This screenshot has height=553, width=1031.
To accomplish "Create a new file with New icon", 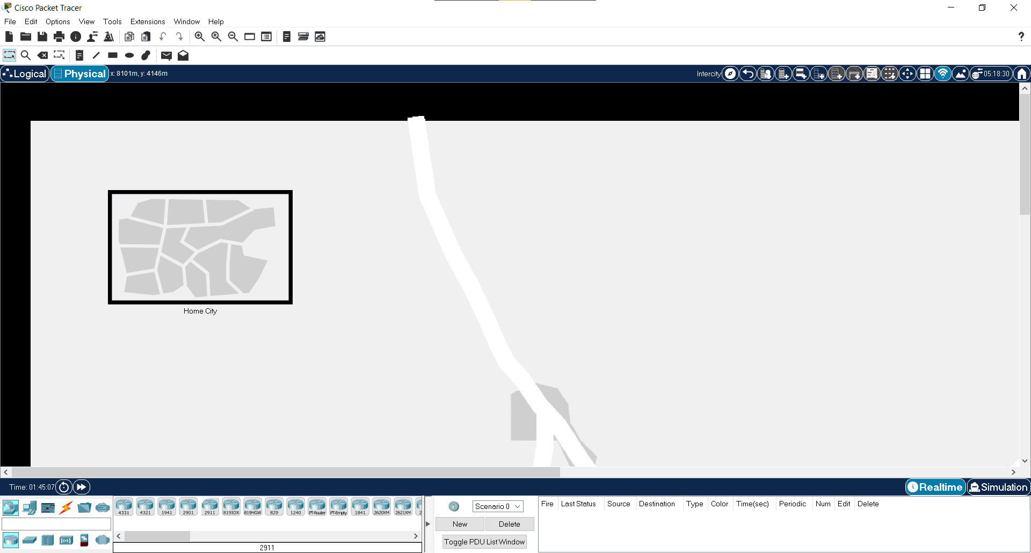I will (x=9, y=37).
